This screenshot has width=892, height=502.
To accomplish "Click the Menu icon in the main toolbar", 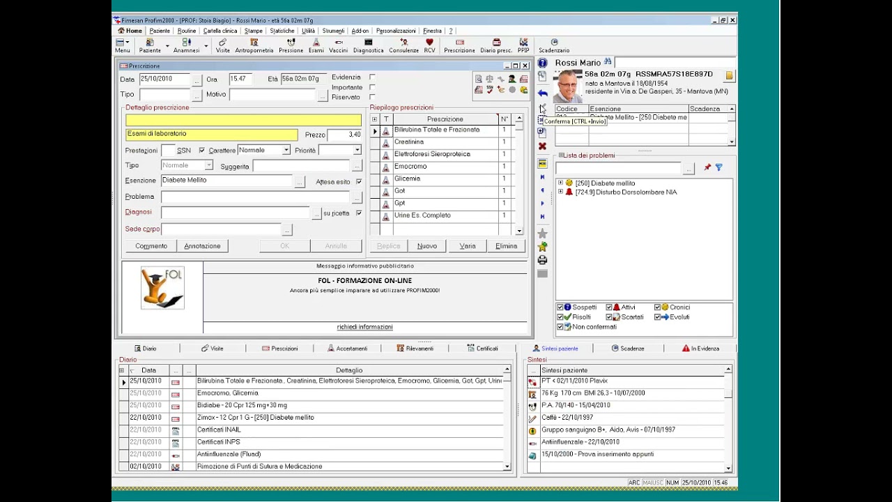I will point(122,46).
